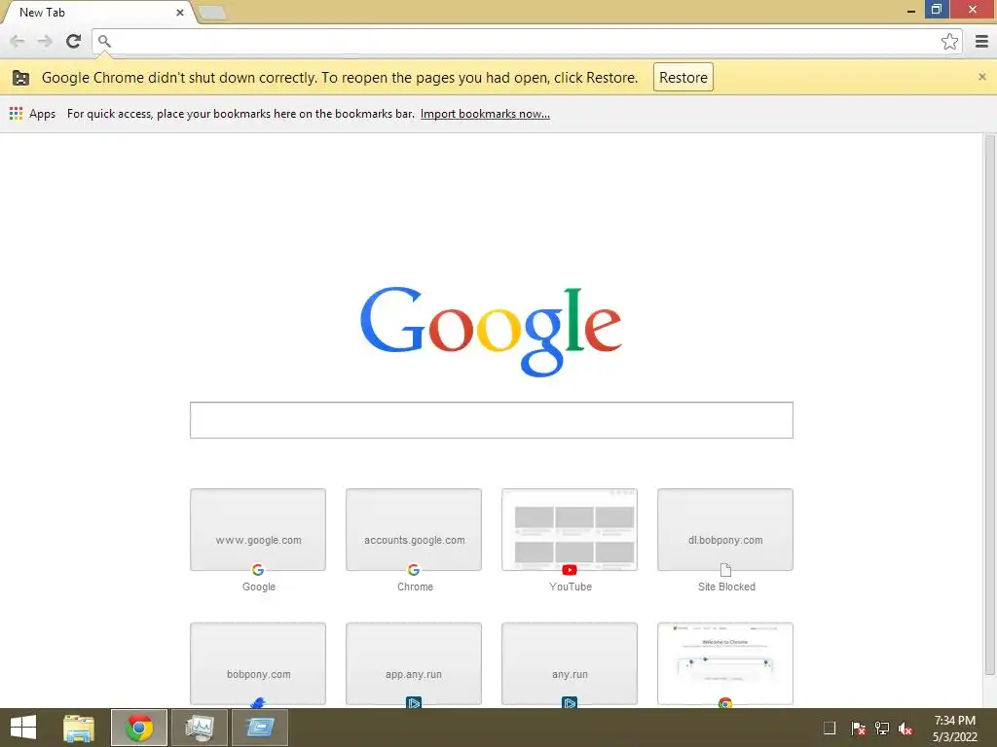This screenshot has width=997, height=747.
Task: Open the accounts.google.com thumbnail
Action: click(x=414, y=530)
